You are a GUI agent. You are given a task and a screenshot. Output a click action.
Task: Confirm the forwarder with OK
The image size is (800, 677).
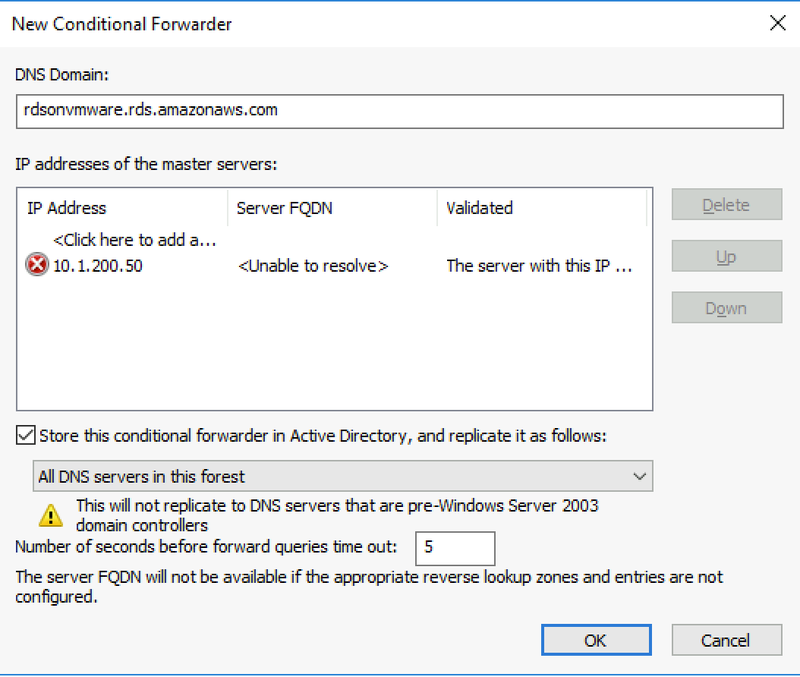[596, 640]
